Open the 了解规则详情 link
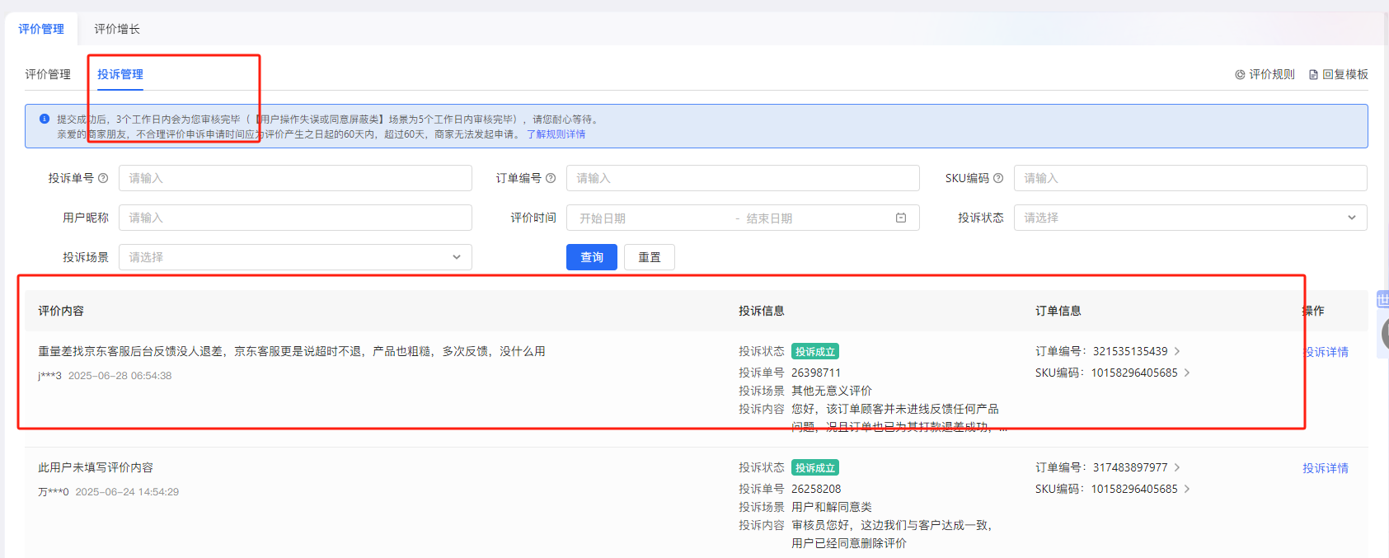1389x558 pixels. (556, 134)
